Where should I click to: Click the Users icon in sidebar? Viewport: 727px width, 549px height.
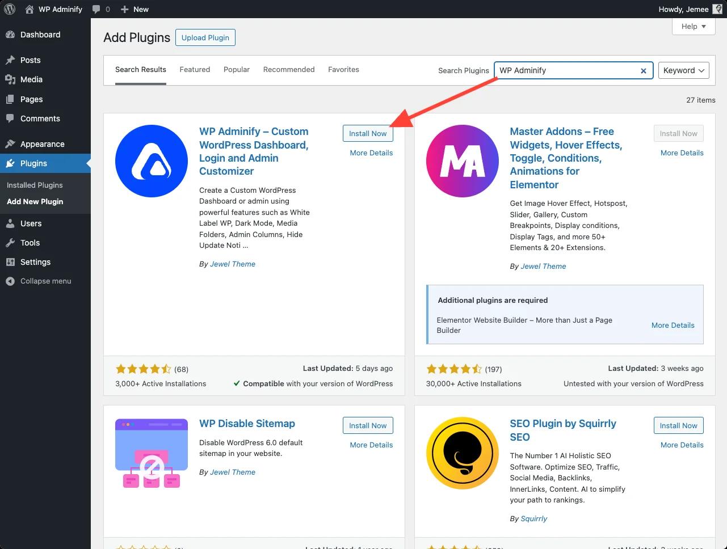(x=10, y=223)
